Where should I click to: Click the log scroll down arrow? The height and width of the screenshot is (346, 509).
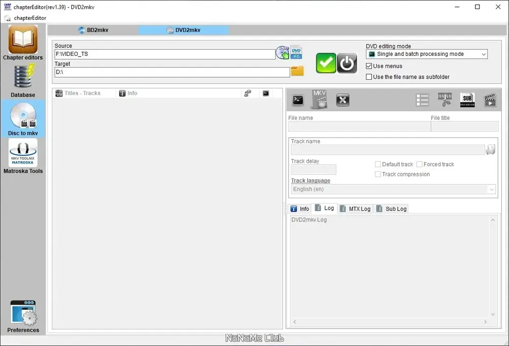tap(493, 314)
